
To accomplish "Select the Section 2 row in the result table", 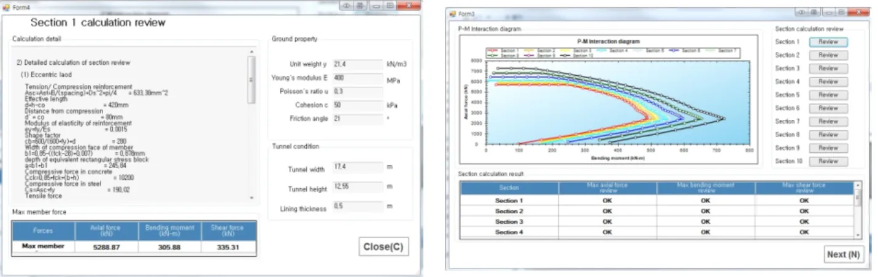I will tap(657, 211).
